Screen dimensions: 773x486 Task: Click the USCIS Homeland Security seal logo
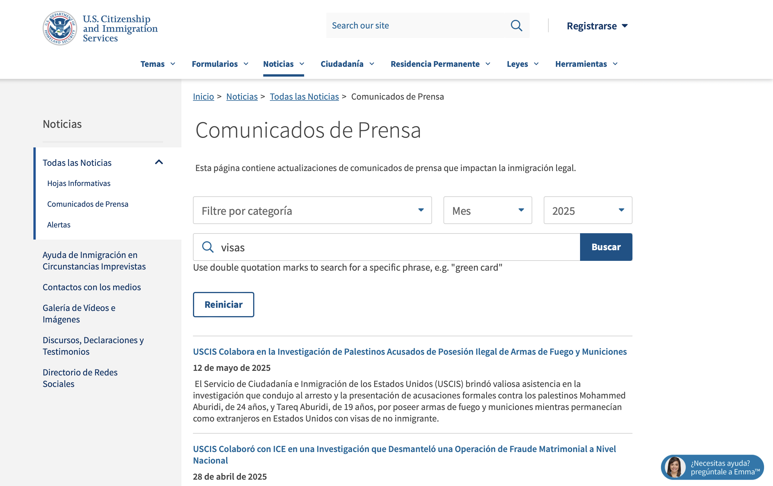pos(60,28)
